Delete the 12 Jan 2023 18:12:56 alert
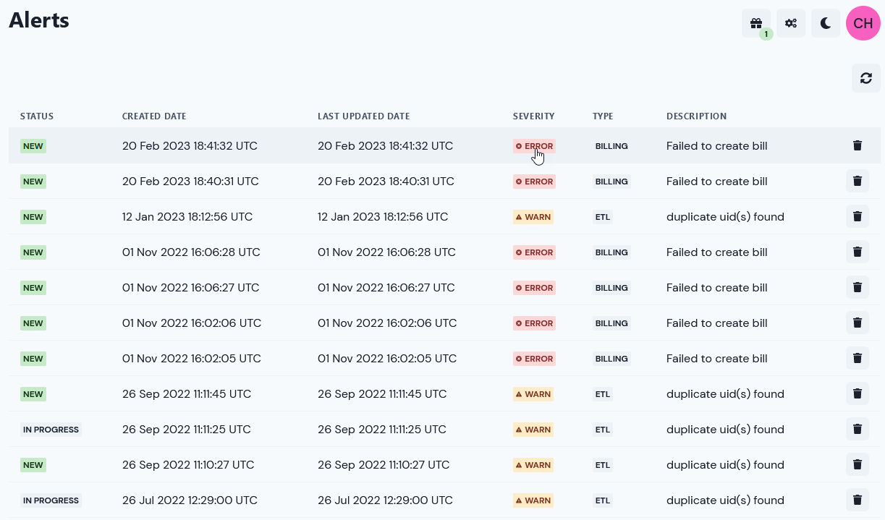885x520 pixels. (858, 216)
